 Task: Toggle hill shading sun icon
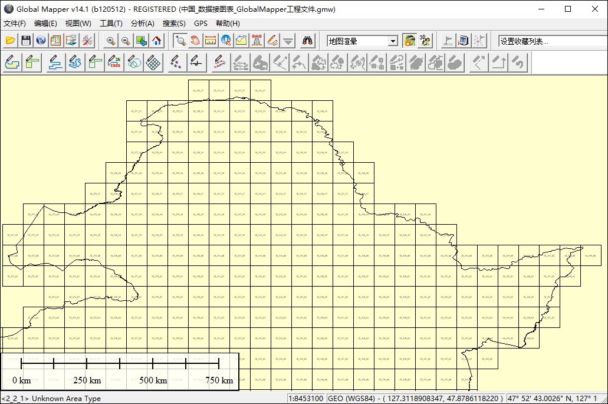(409, 41)
